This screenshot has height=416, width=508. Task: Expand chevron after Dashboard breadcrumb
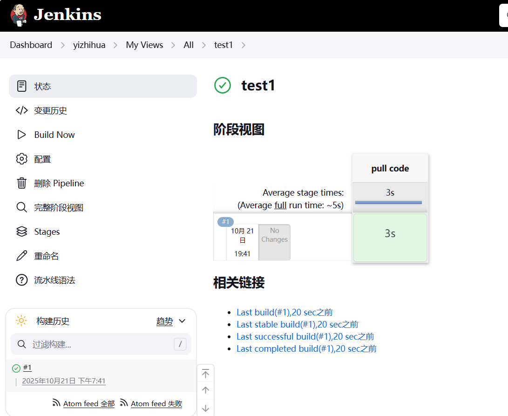63,45
